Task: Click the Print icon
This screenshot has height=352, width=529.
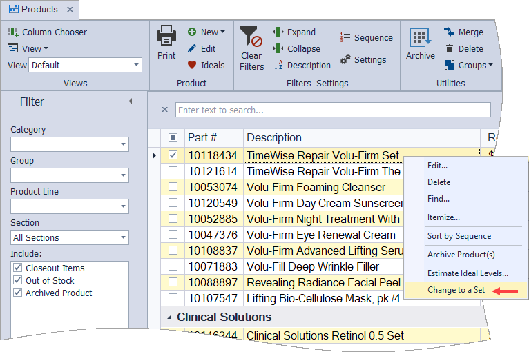Action: [166, 36]
